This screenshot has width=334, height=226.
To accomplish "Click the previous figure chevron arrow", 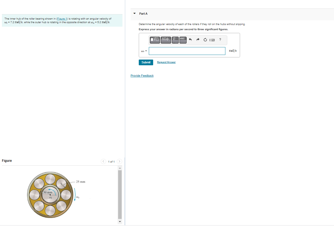I will 103,161.
